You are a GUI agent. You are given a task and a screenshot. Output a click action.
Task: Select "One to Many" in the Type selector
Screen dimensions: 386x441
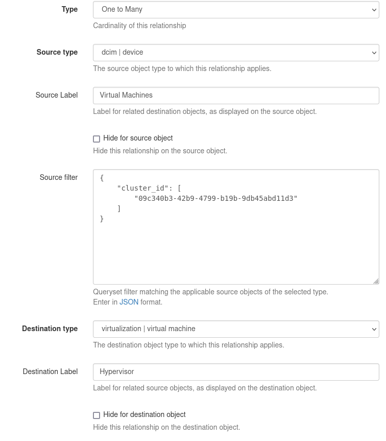click(235, 9)
